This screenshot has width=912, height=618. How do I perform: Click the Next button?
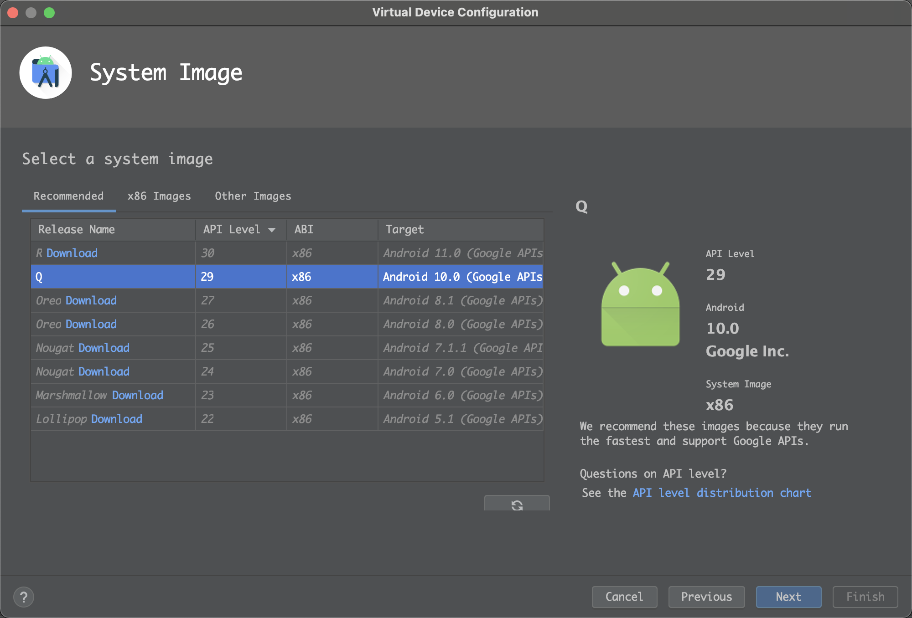788,597
